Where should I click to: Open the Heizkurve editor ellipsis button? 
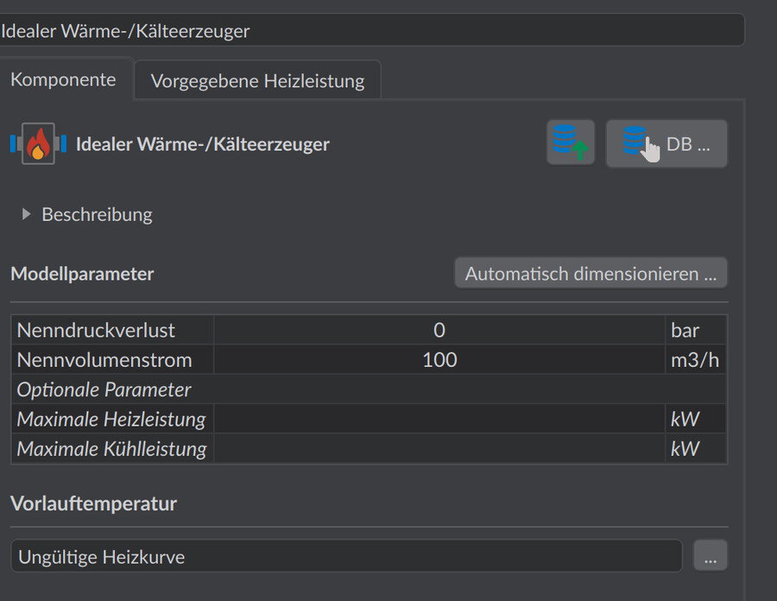coord(711,556)
